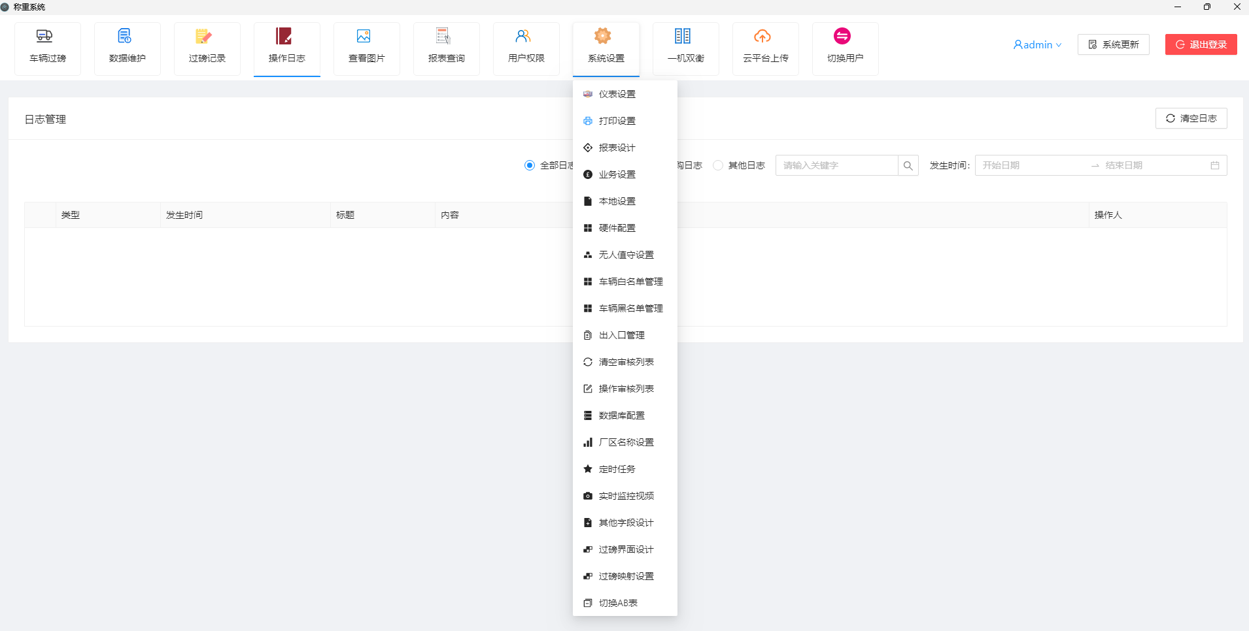
Task: Open the 过磅记录 weighing records icon
Action: 207,47
